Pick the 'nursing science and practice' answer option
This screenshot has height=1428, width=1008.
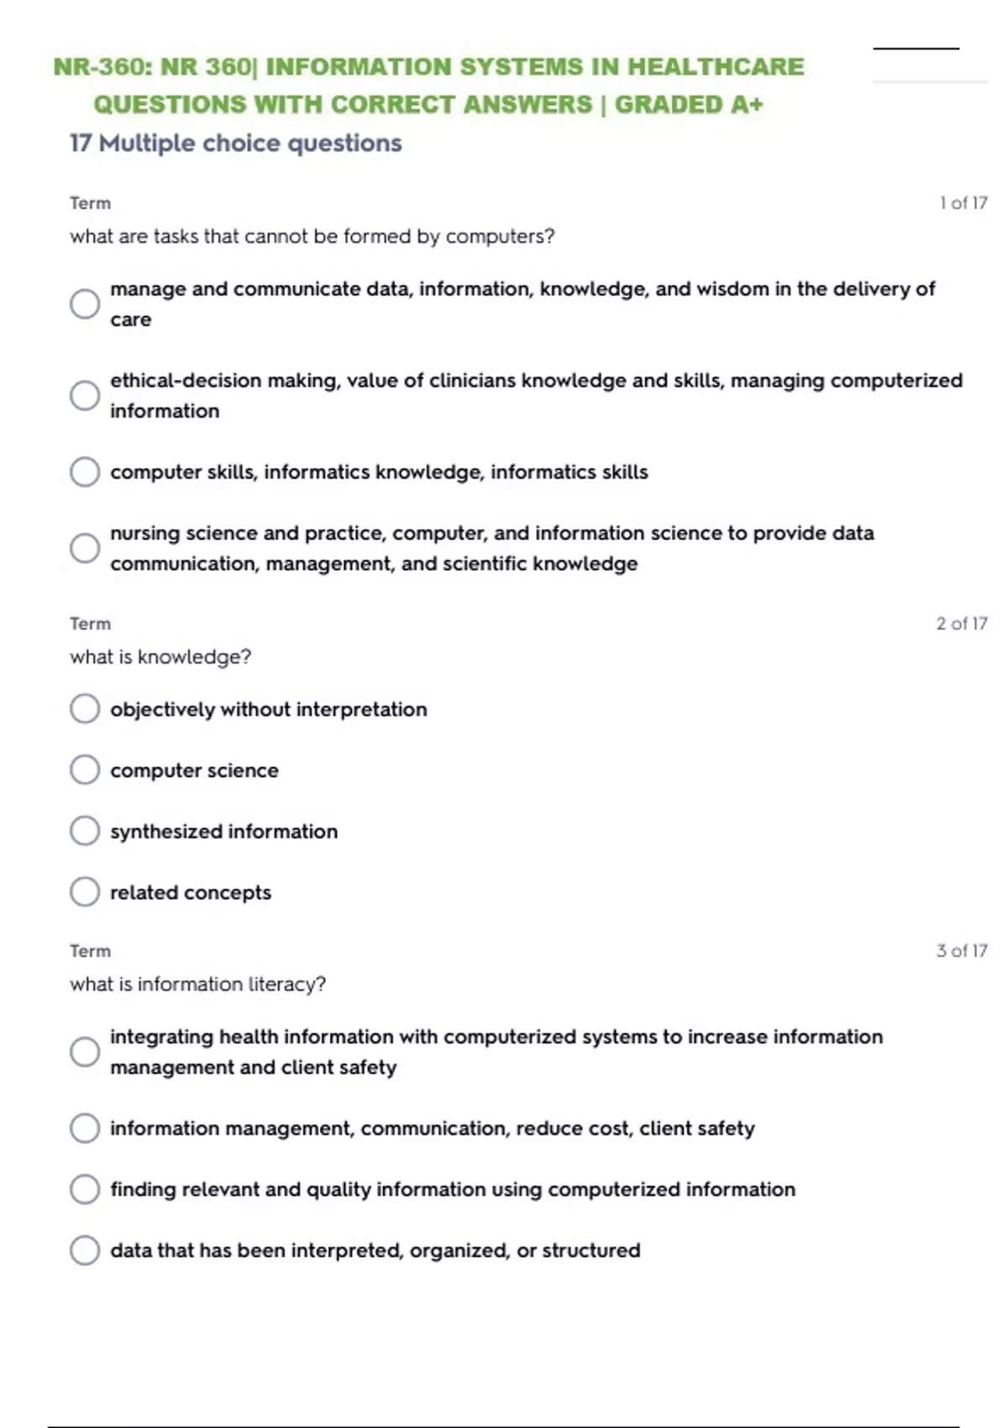click(x=85, y=549)
